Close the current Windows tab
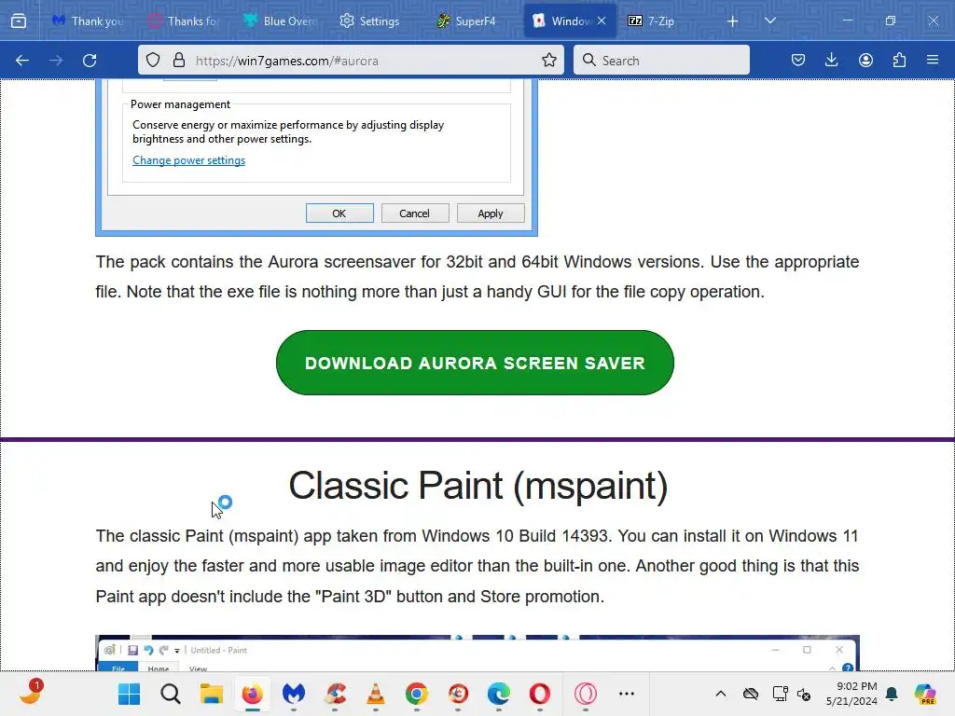 [x=602, y=21]
